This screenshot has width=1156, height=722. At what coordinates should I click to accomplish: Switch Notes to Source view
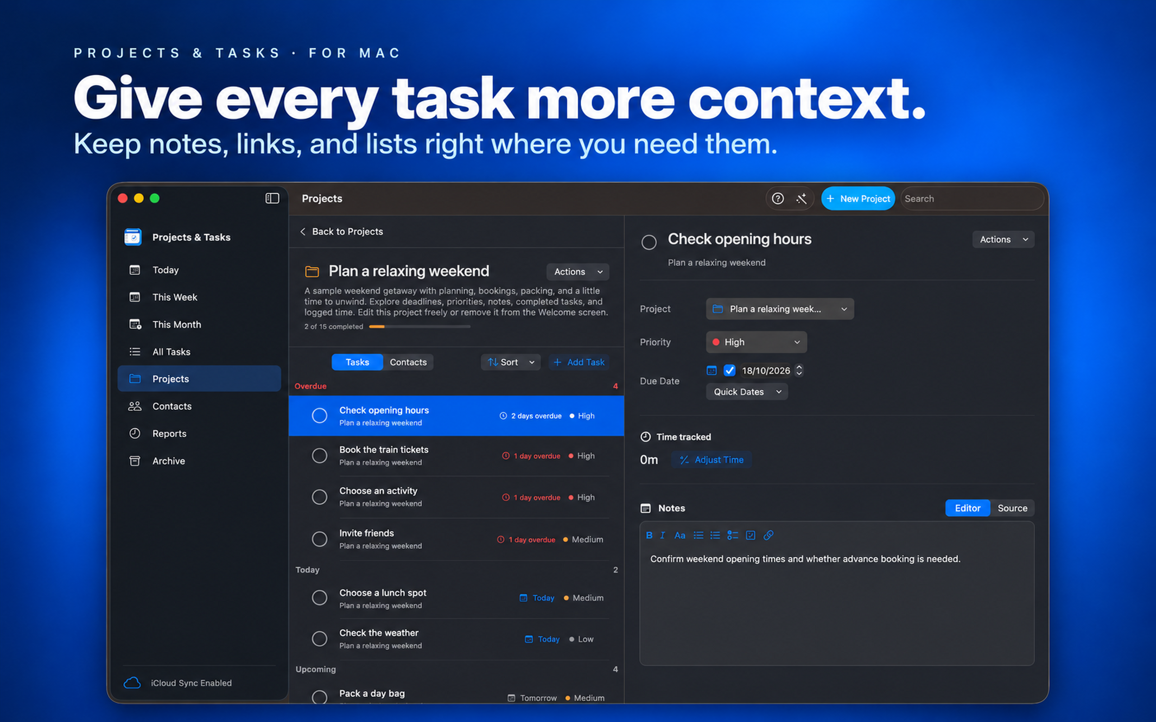(x=1012, y=508)
